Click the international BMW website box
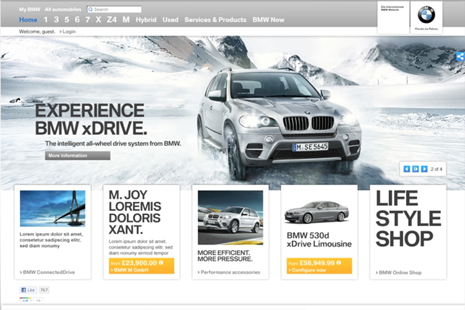Viewport: 465px width, 310px height. point(394,18)
